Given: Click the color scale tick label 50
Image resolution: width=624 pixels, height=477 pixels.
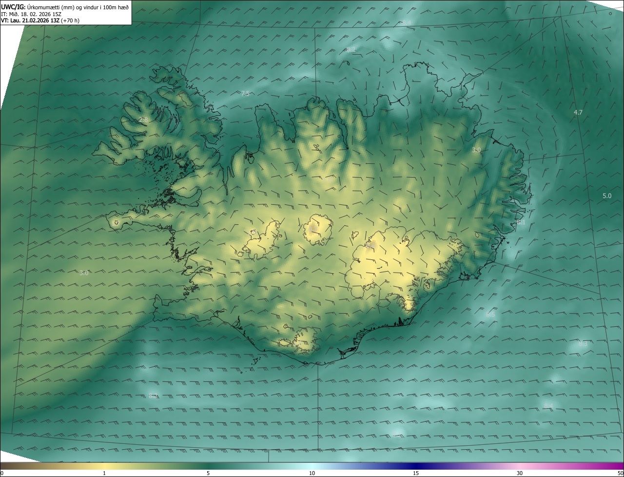Looking at the screenshot, I should point(620,473).
